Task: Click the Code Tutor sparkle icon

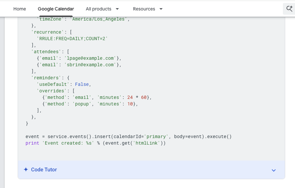Action: (x=26, y=170)
